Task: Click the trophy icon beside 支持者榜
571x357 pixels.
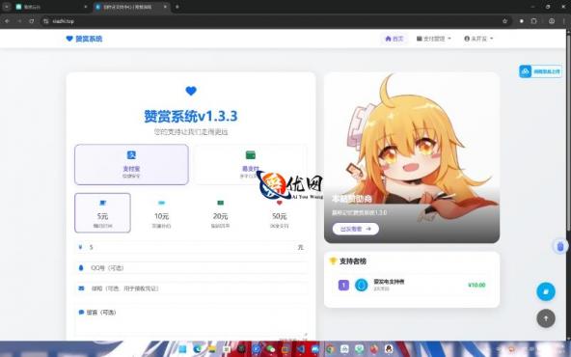Action: tap(333, 261)
